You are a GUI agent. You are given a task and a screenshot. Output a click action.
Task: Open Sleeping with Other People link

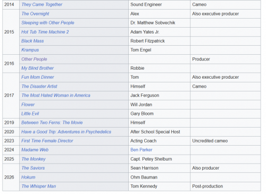[x=48, y=23]
